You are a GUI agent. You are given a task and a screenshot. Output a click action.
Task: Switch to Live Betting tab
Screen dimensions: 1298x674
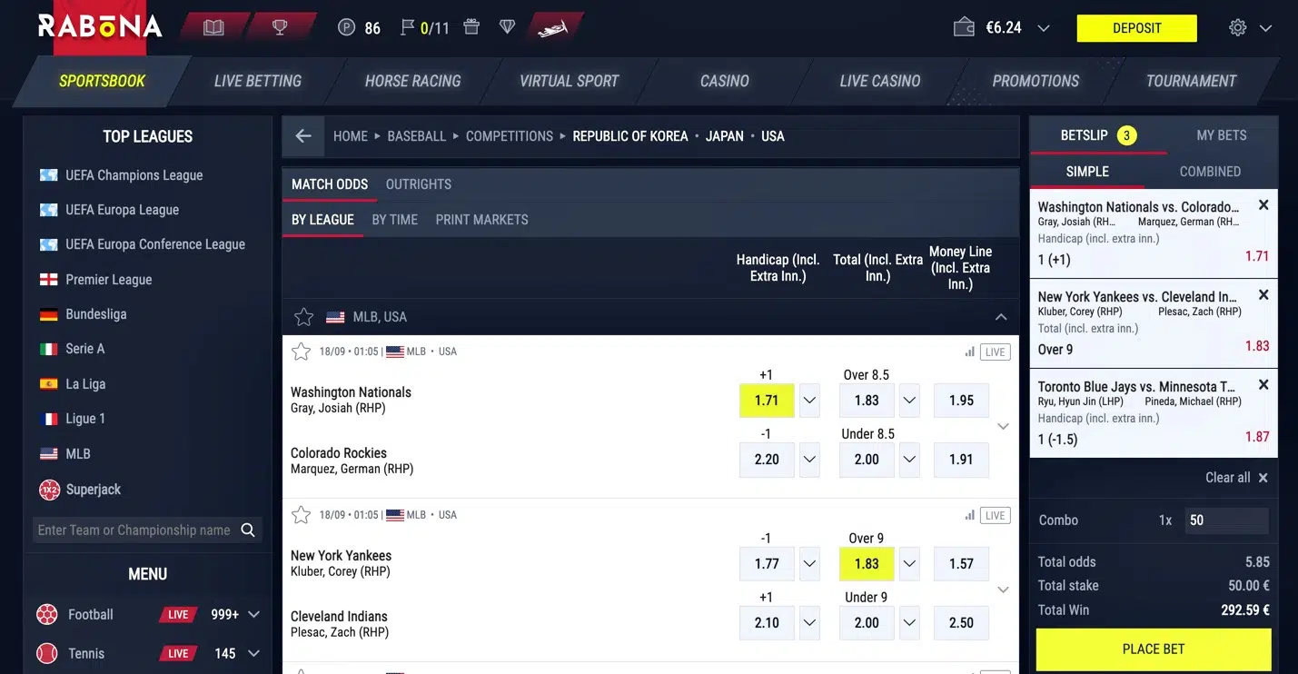(x=258, y=81)
